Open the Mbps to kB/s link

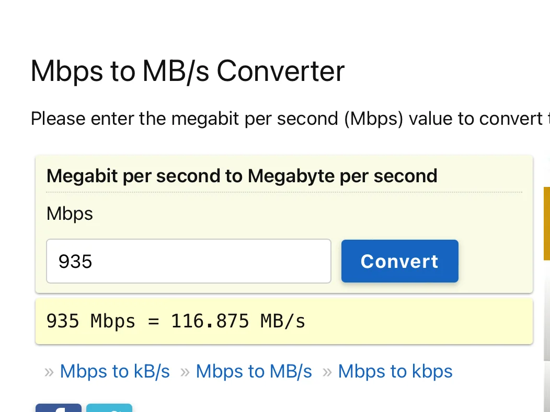115,371
